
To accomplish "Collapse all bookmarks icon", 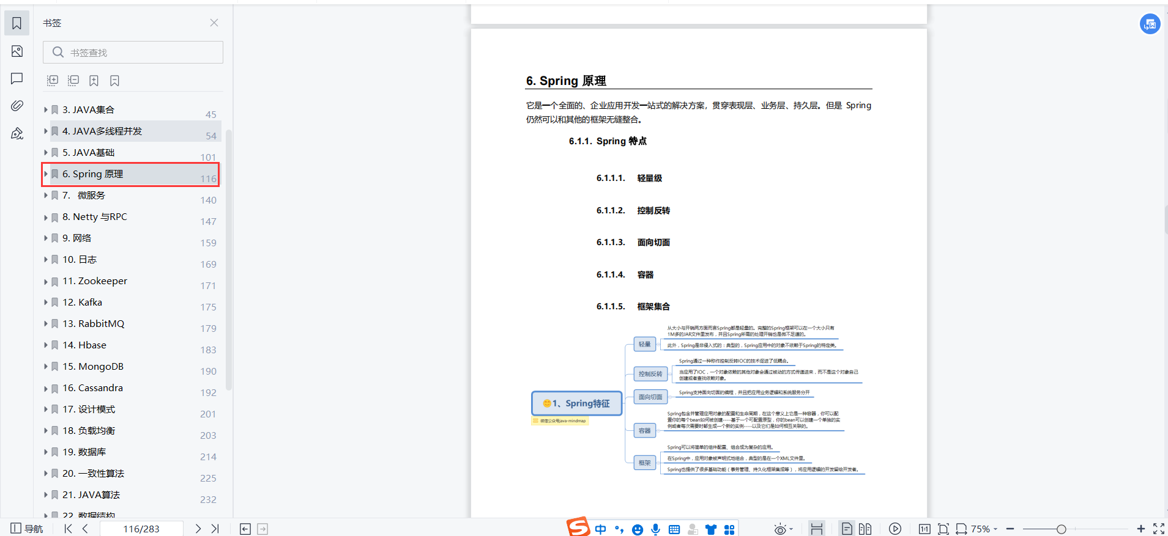I will [73, 81].
